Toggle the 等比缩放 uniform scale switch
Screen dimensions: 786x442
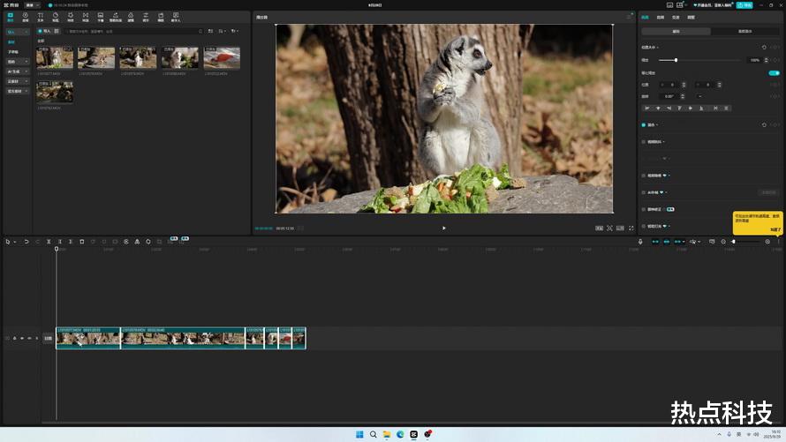pos(774,73)
